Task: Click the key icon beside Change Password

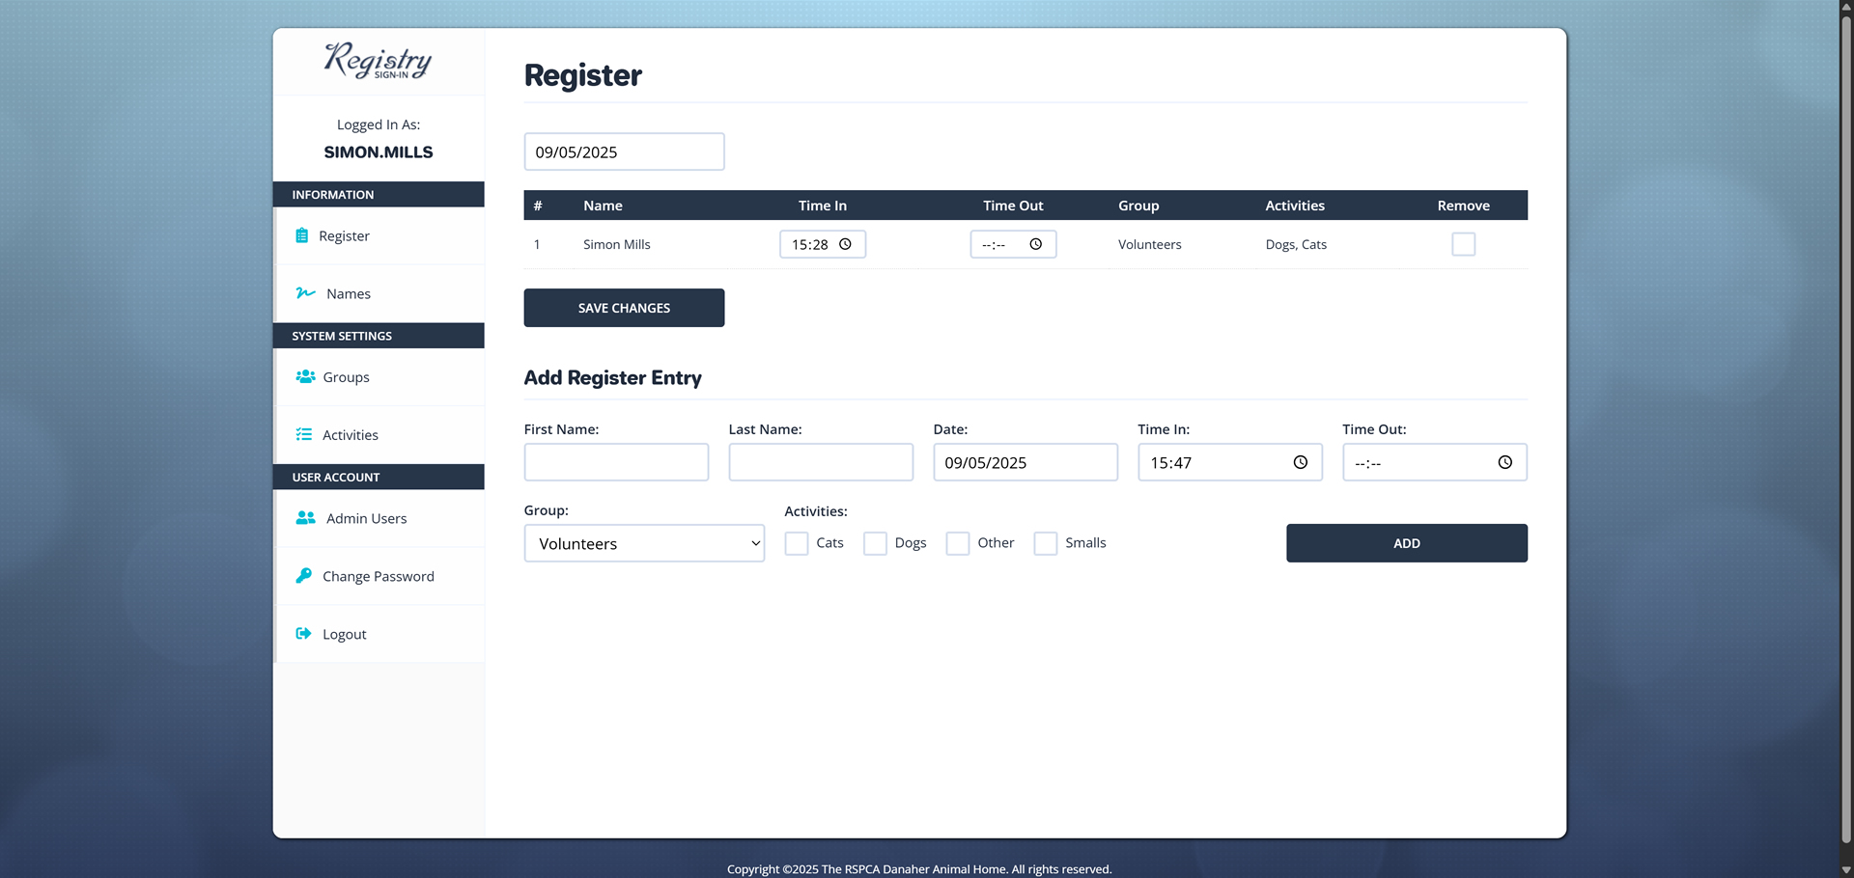Action: coord(304,576)
